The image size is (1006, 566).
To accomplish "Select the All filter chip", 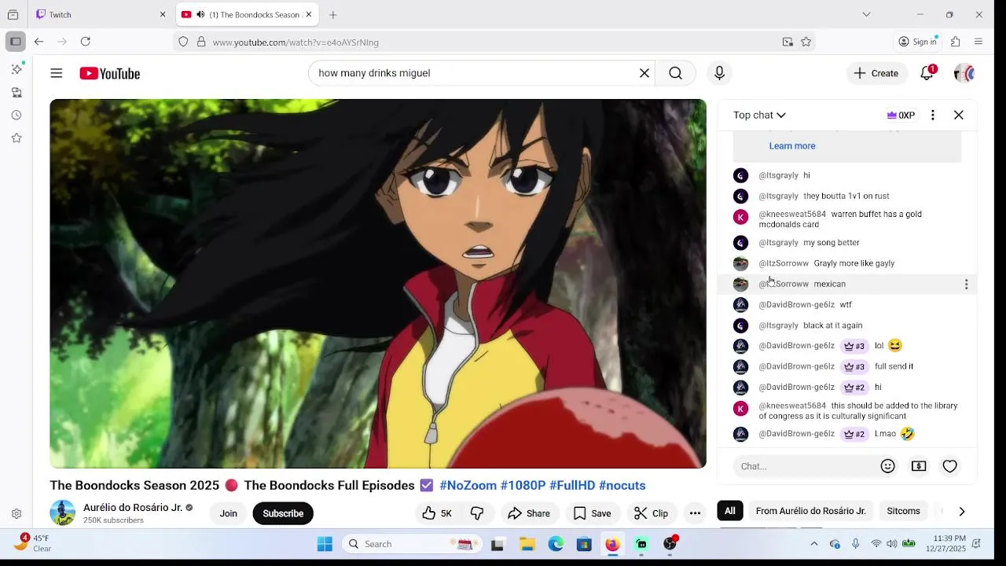I will pyautogui.click(x=730, y=511).
